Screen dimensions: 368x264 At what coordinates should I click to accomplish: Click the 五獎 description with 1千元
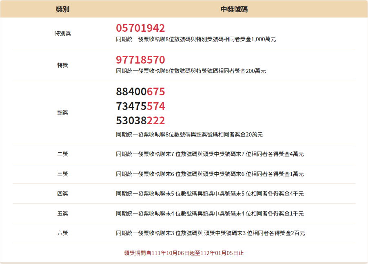click(x=210, y=213)
